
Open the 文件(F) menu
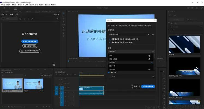point(3,5)
